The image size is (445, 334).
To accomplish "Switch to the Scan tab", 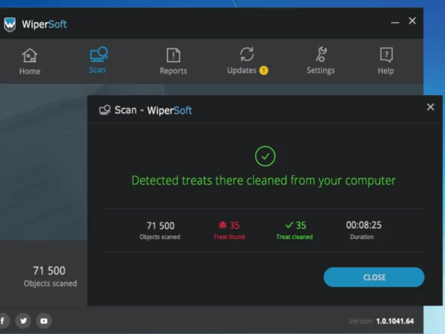I will pyautogui.click(x=98, y=61).
